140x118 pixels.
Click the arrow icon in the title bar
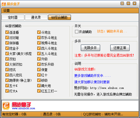coord(122,3)
